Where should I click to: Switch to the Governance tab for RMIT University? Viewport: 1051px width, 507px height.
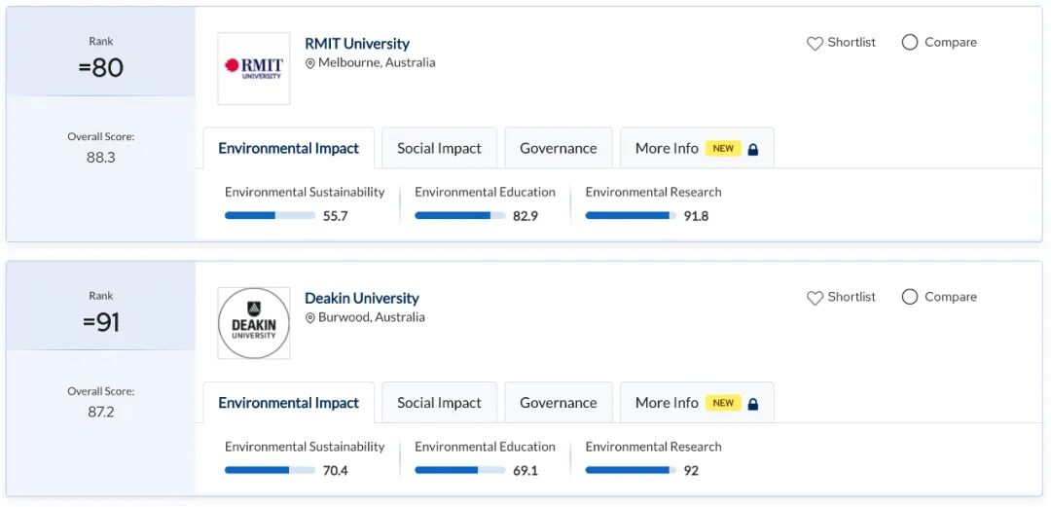tap(558, 149)
